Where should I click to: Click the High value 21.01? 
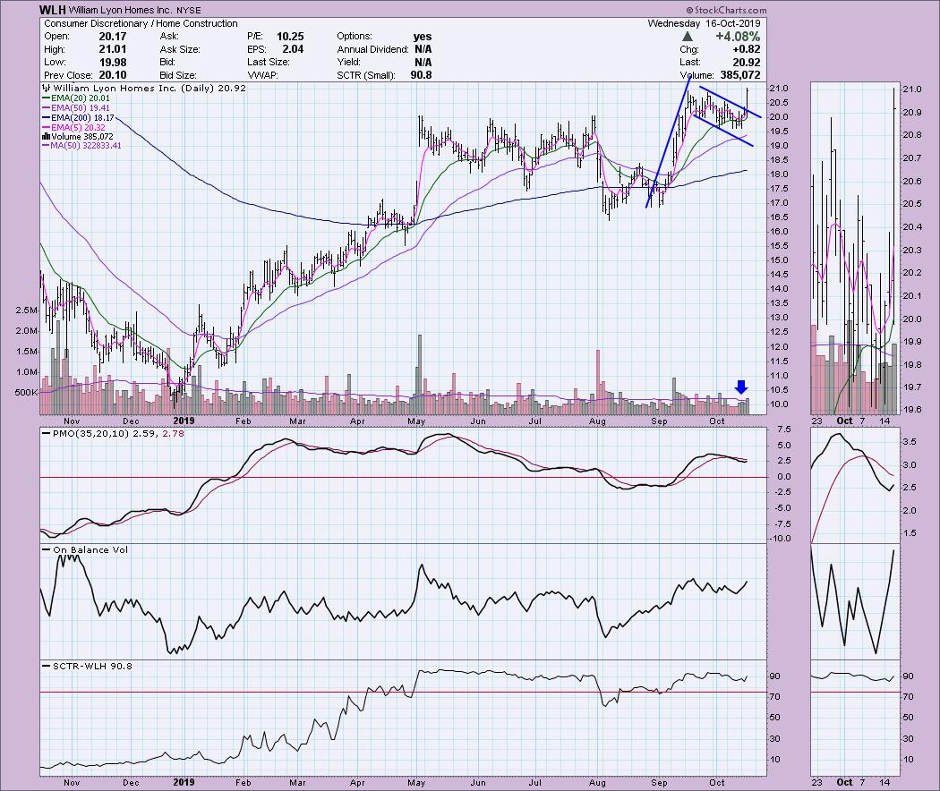[x=112, y=49]
